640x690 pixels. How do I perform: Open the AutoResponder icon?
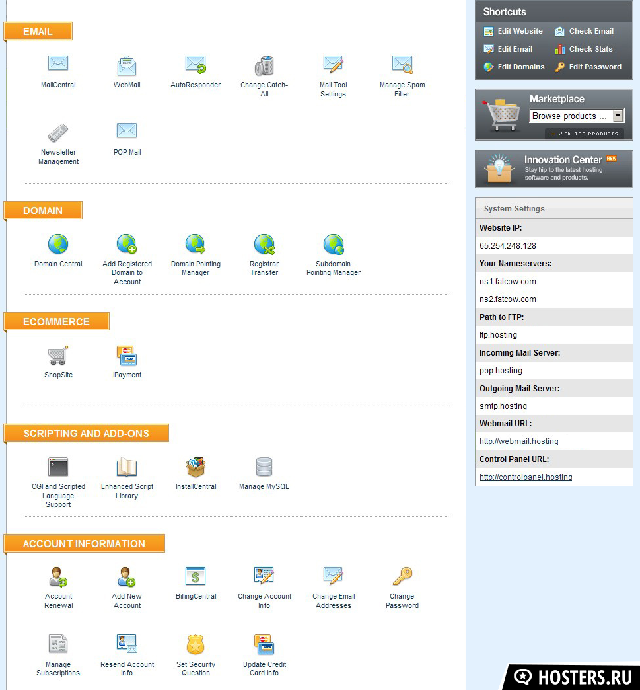pyautogui.click(x=196, y=64)
